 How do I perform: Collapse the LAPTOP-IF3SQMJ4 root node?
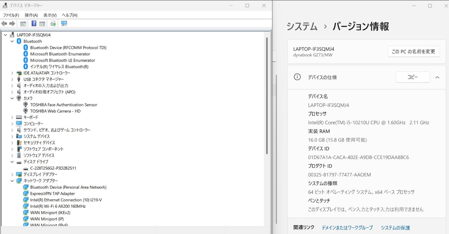tap(5, 35)
